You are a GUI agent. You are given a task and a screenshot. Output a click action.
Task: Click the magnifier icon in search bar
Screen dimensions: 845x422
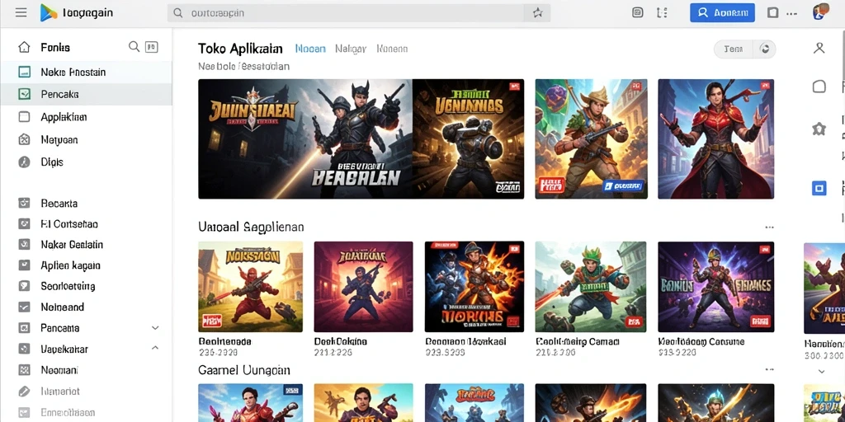coord(178,13)
